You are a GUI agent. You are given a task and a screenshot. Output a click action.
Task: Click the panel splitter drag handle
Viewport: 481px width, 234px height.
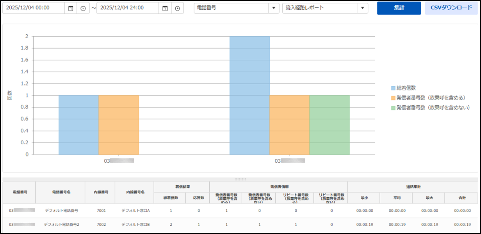pos(240,179)
